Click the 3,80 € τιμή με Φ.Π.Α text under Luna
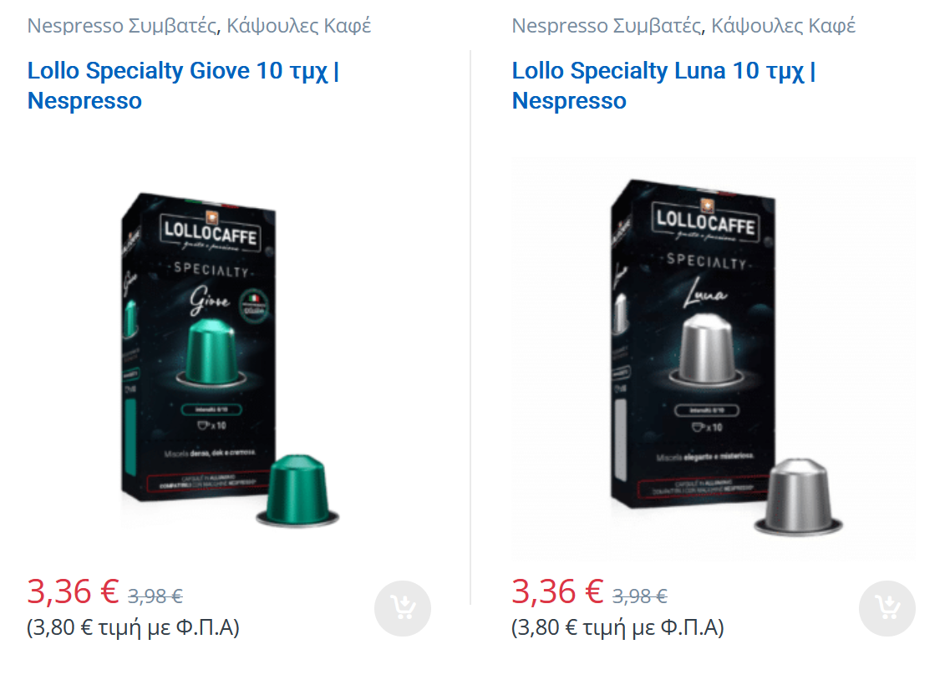Image resolution: width=950 pixels, height=690 pixels. pos(618,627)
